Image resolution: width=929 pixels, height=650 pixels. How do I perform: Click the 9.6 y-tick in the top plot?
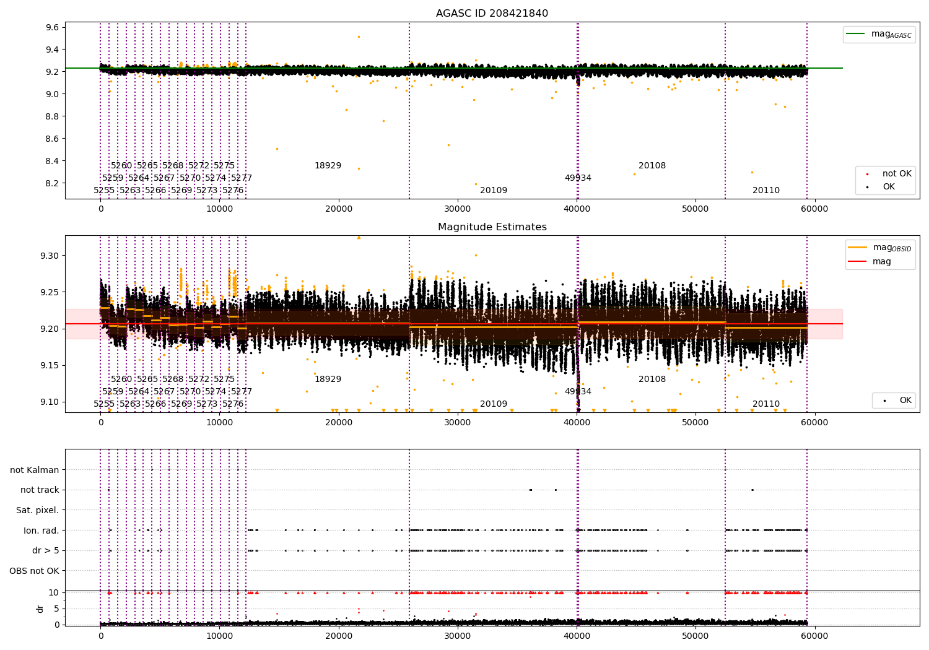coord(53,27)
